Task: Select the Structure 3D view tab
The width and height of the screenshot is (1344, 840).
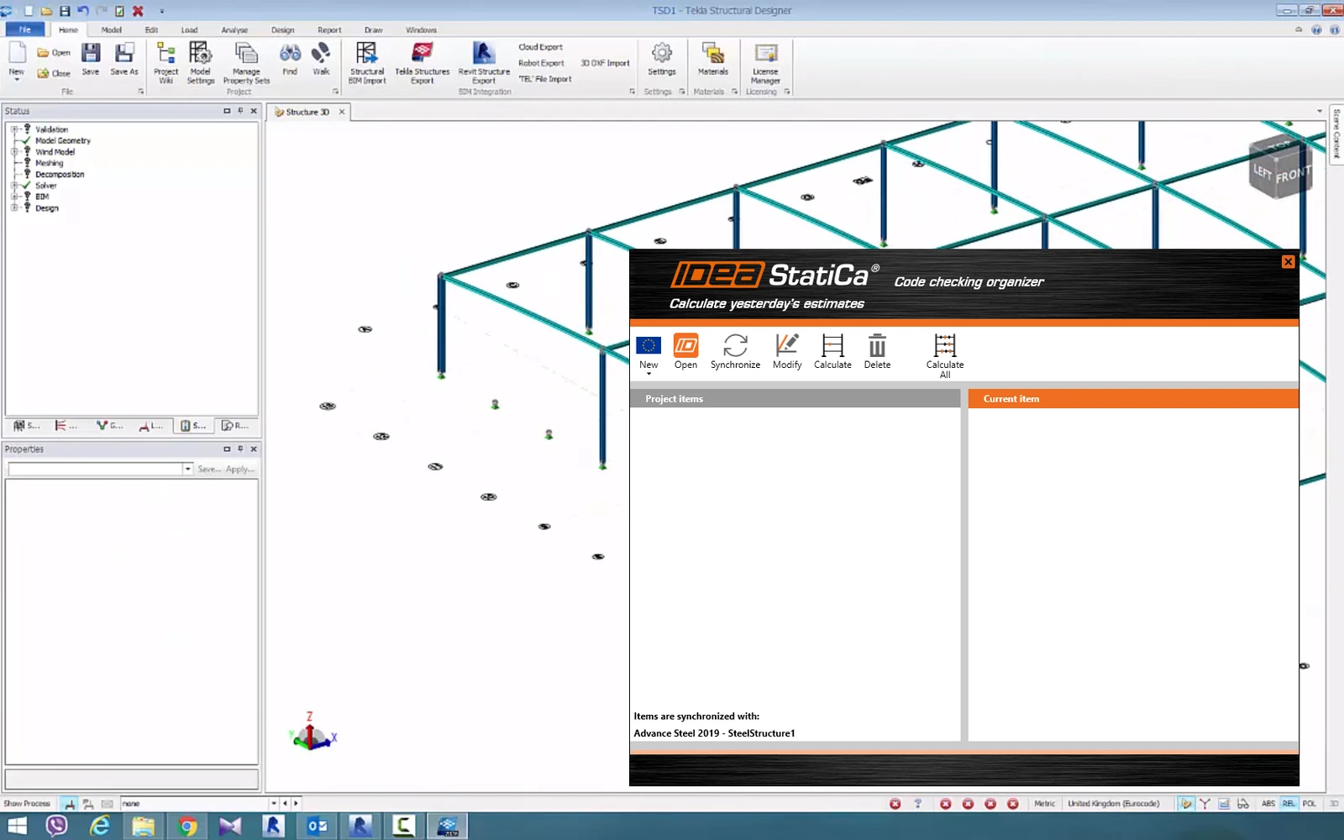Action: (x=307, y=112)
